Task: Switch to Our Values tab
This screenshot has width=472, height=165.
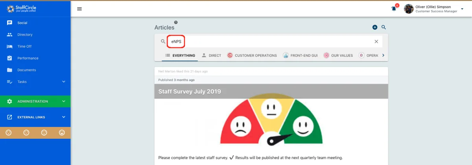Action: tap(338, 55)
